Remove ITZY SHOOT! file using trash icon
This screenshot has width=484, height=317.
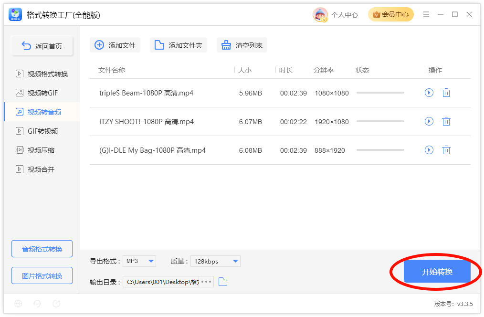point(446,121)
